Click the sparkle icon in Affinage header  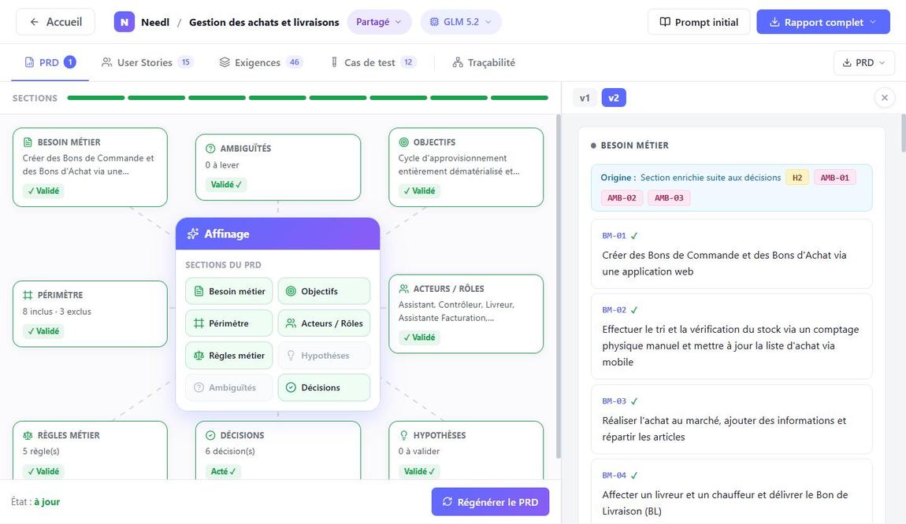click(x=192, y=234)
